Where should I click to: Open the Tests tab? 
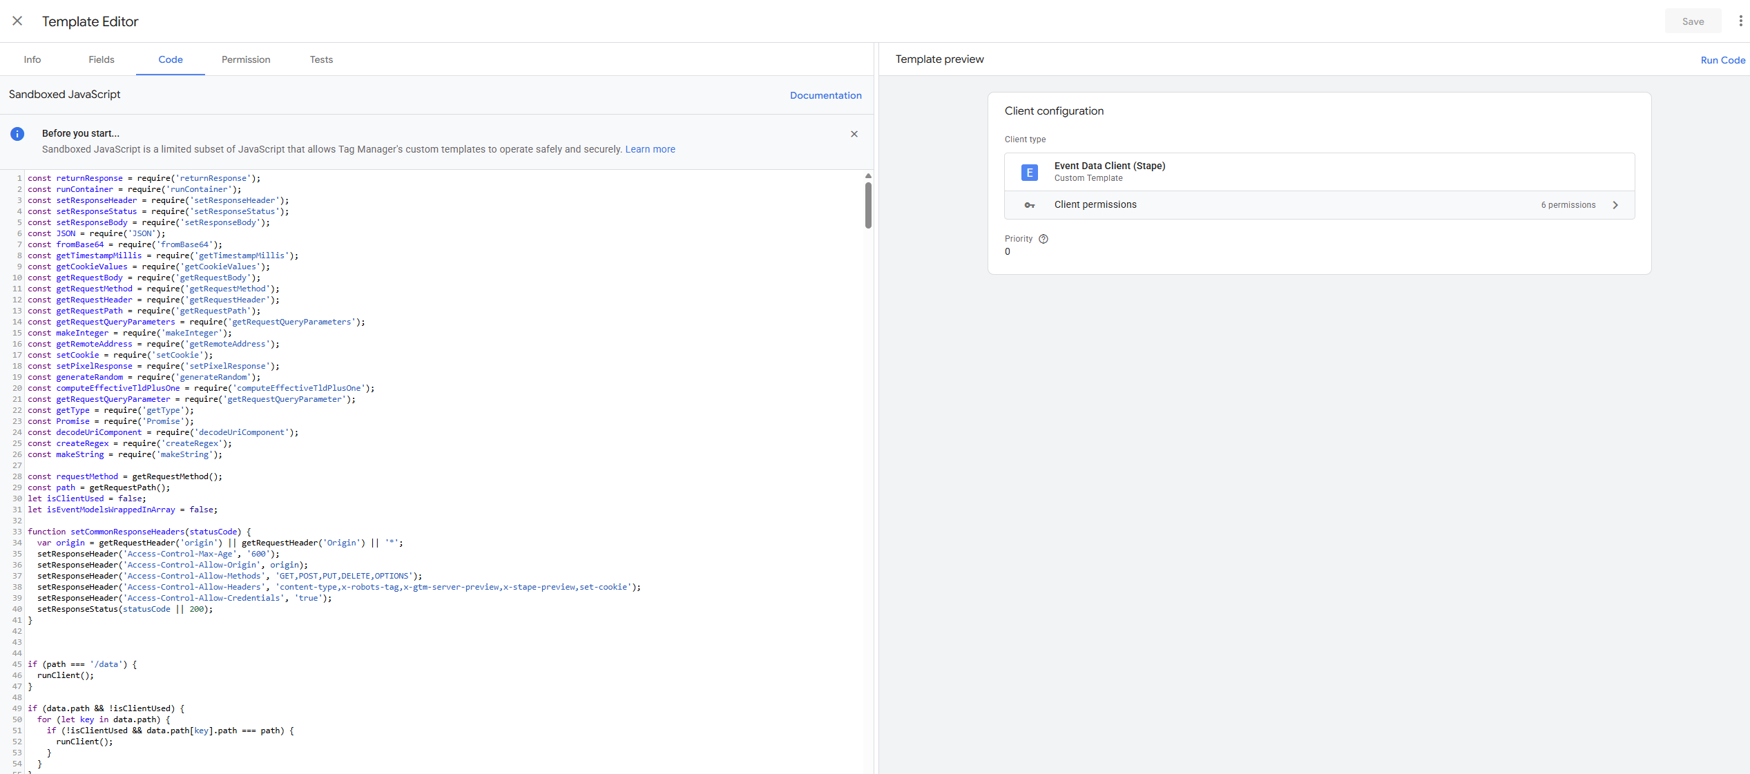(x=321, y=59)
